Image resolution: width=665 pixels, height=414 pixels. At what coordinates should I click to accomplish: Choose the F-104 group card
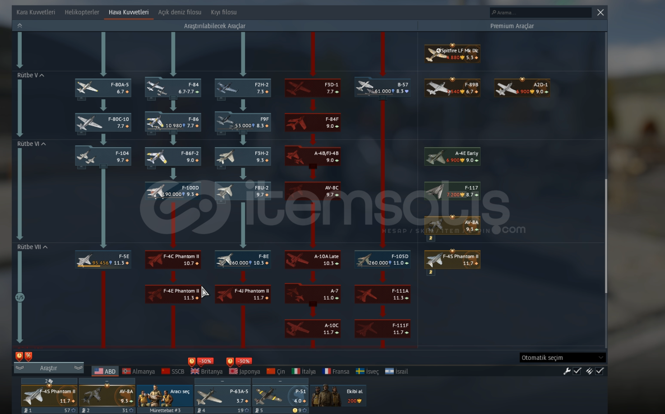pos(103,157)
